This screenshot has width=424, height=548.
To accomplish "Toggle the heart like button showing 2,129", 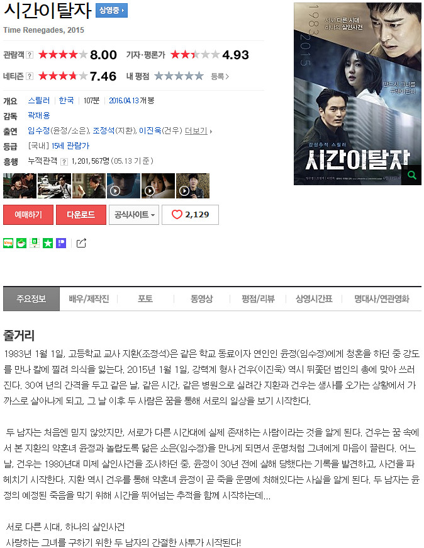I will (x=190, y=215).
